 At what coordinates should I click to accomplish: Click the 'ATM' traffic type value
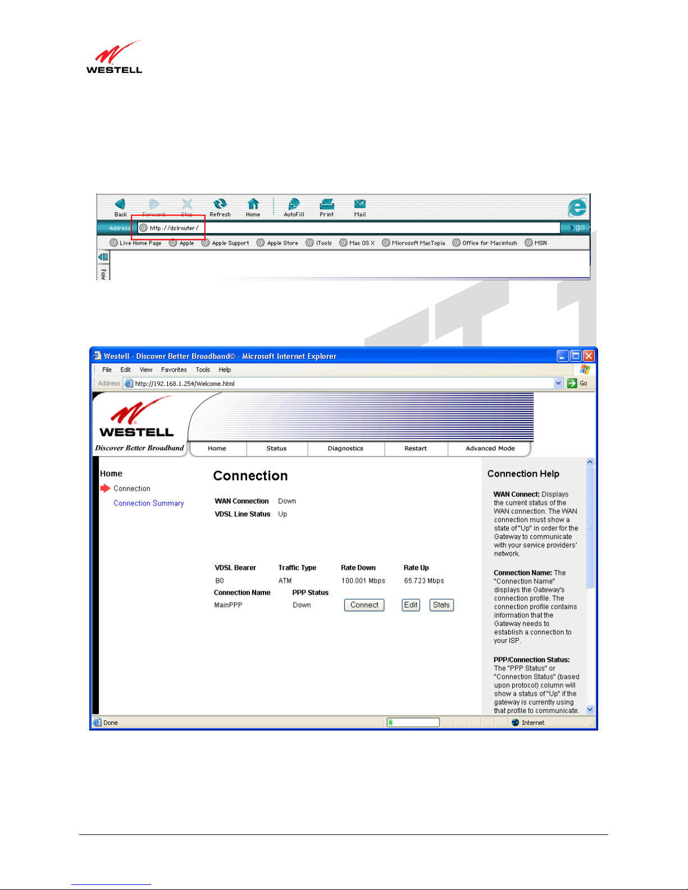pyautogui.click(x=285, y=581)
